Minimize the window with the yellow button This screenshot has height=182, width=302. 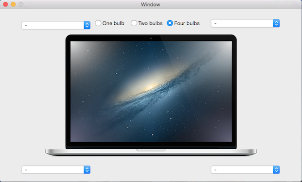click(x=13, y=4)
